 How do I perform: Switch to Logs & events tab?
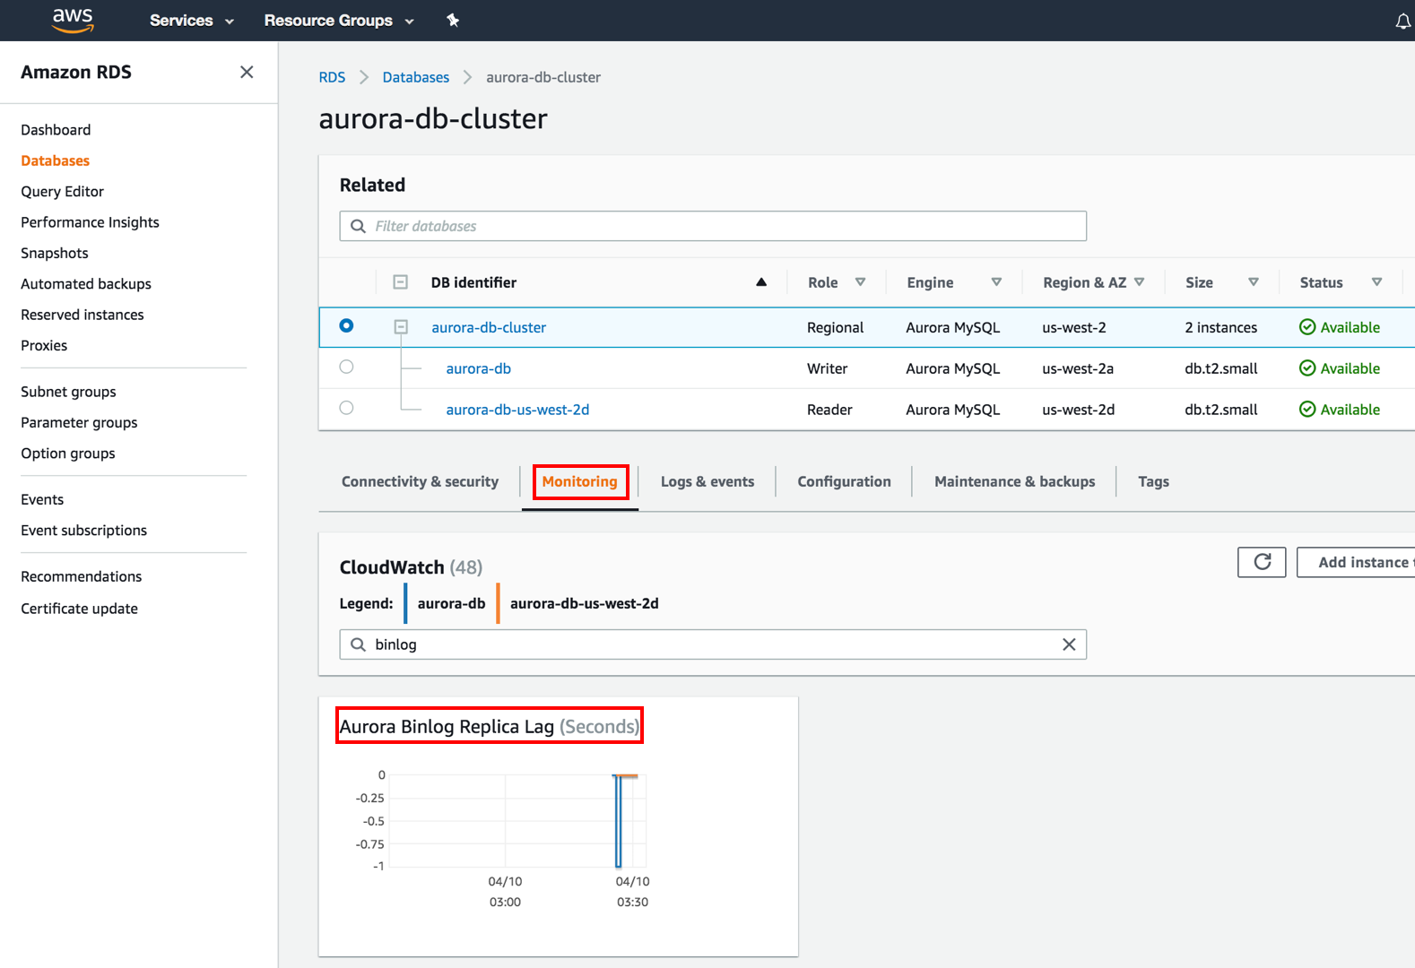pos(707,481)
